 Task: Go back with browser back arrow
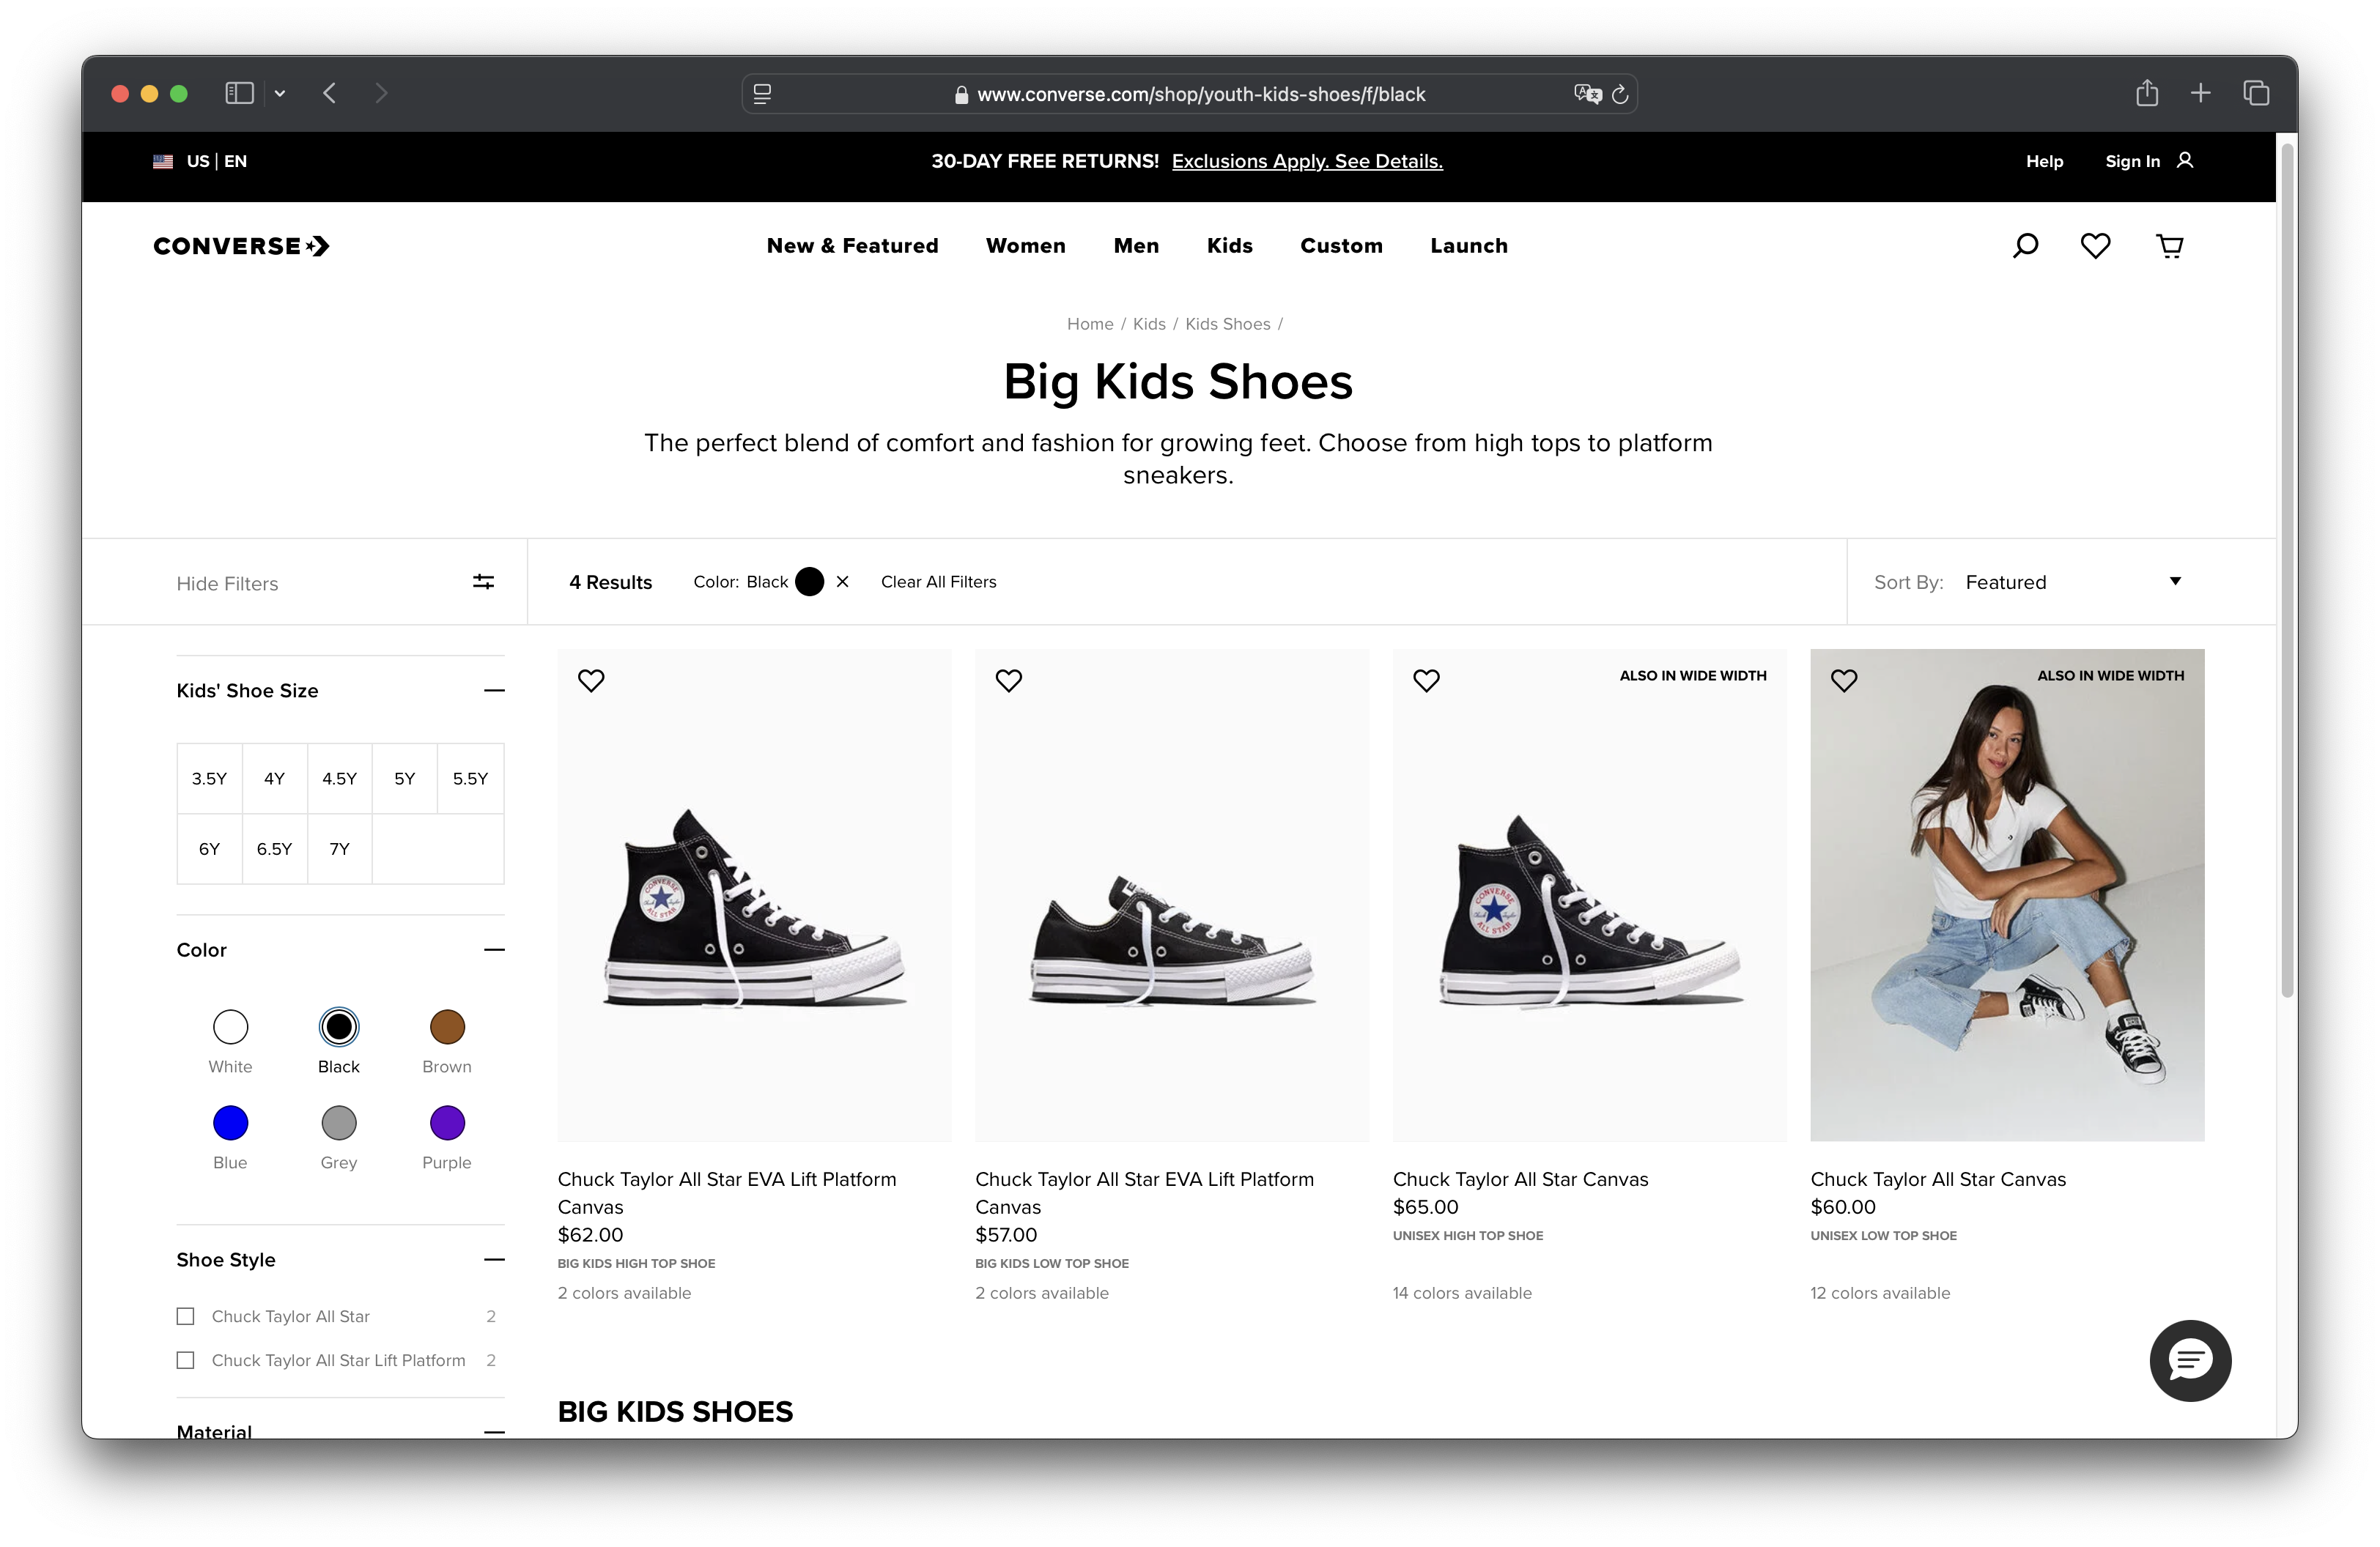330,93
